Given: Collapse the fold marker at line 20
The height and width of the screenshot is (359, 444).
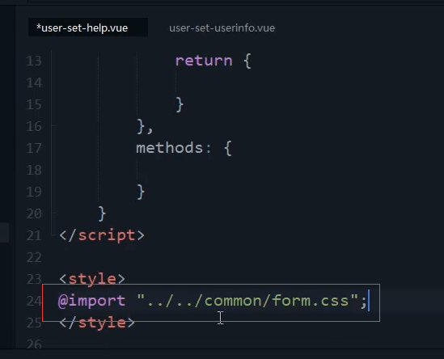Looking at the screenshot, I should coord(53,213).
